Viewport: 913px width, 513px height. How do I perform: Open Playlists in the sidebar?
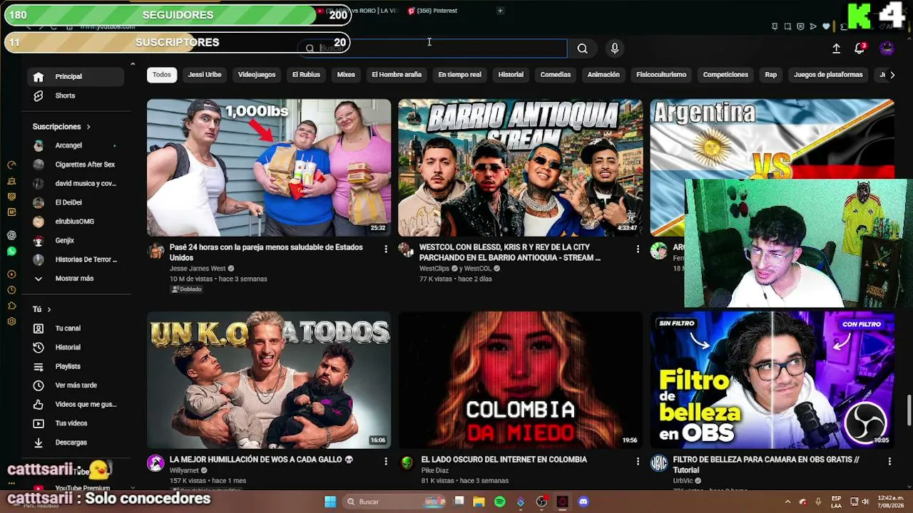coord(68,366)
